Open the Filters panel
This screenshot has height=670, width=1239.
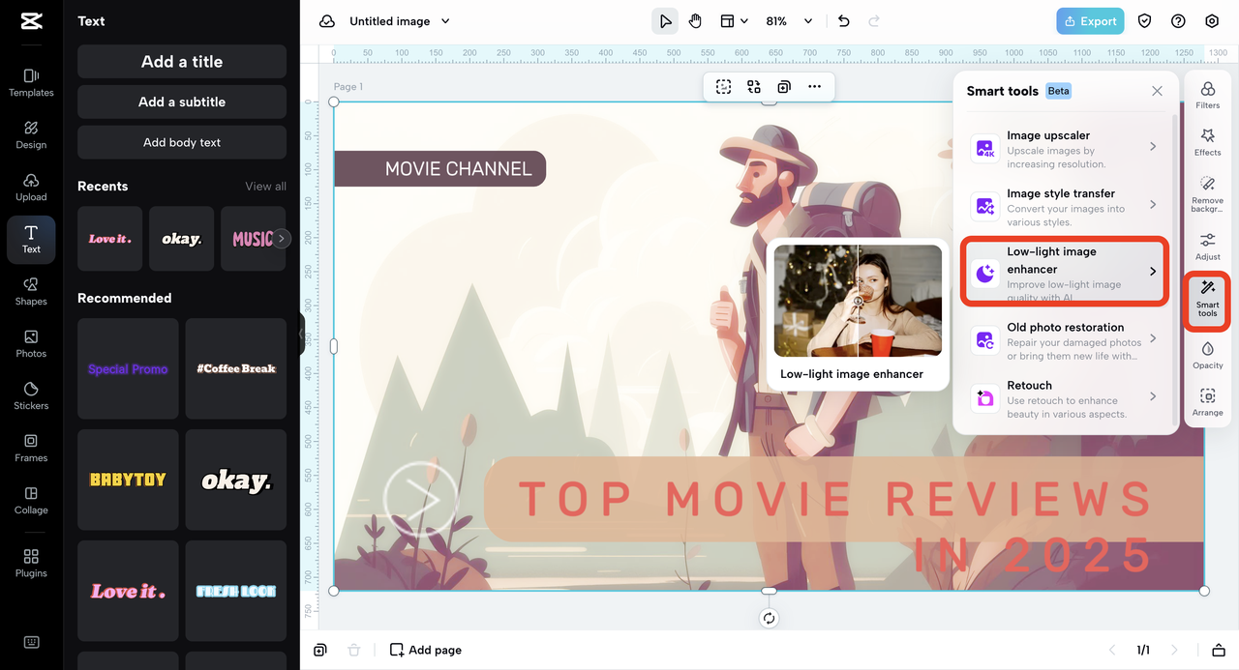(x=1207, y=95)
